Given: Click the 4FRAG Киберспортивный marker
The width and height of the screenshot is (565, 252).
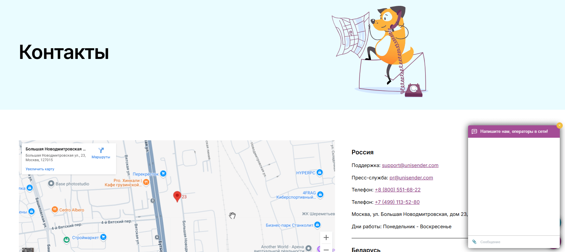Looking at the screenshot, I should tap(320, 194).
